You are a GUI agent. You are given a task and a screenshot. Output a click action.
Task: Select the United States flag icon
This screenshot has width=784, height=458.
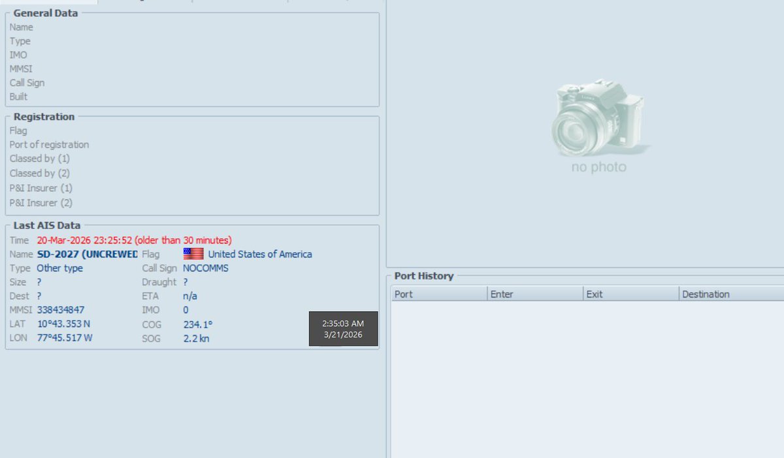tap(193, 254)
